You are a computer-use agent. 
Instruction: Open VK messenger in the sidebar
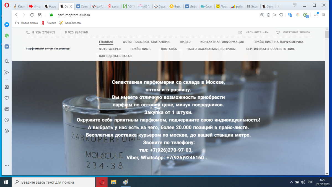pos(6,47)
